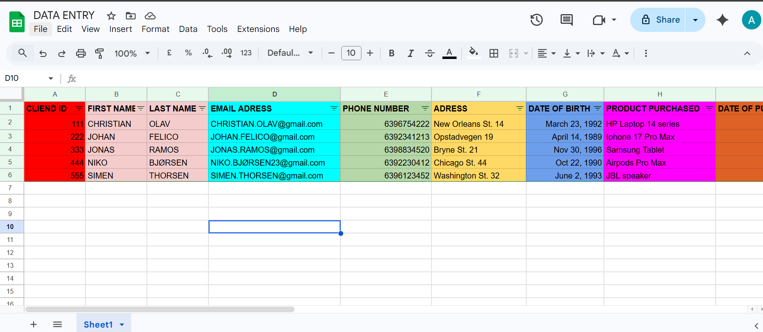Image resolution: width=763 pixels, height=332 pixels.
Task: Open more toolbar options three dots
Action: coord(646,53)
